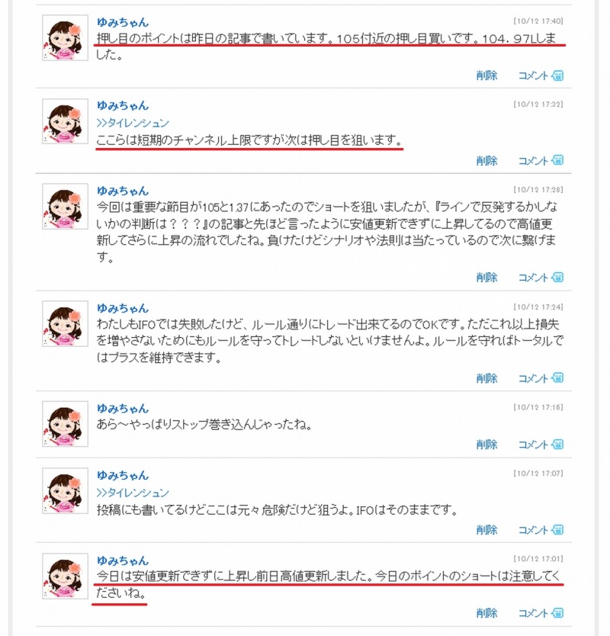Click 削除 on the 17:40 post
This screenshot has width=610, height=636.
[486, 75]
